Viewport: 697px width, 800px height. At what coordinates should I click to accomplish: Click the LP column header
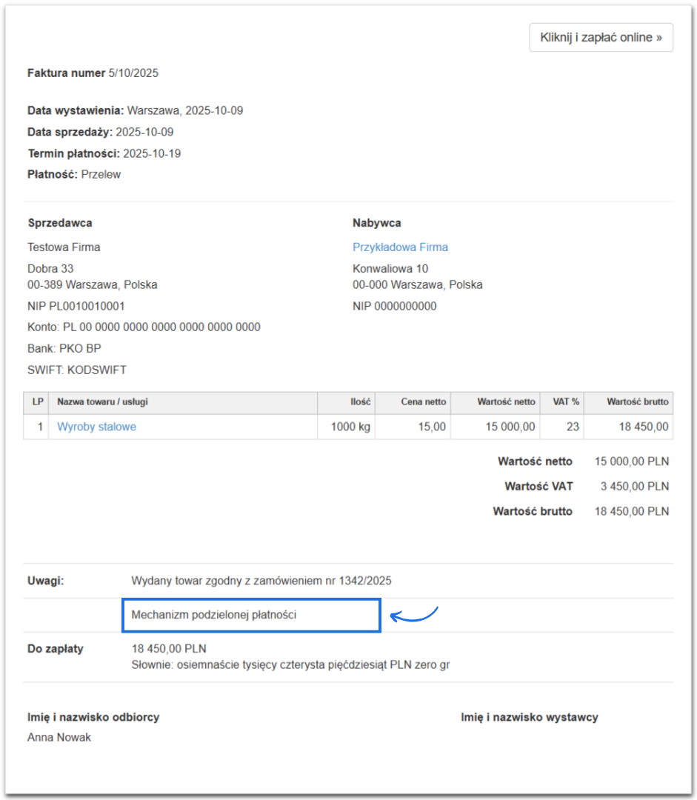37,402
